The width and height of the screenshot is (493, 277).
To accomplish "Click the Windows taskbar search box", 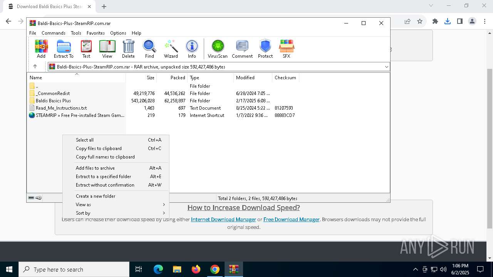I will (x=74, y=269).
